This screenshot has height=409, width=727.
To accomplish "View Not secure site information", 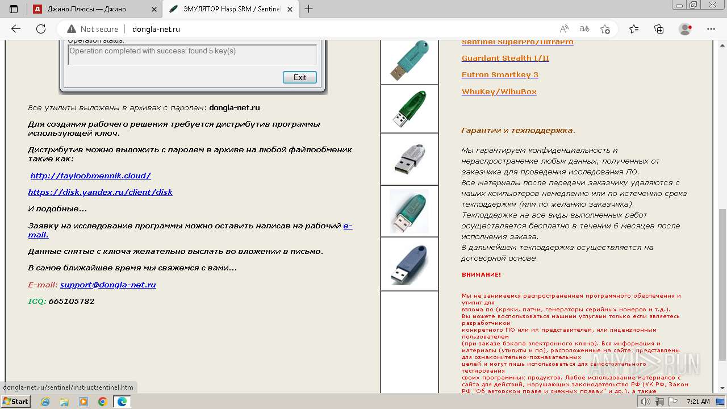I will (x=93, y=29).
